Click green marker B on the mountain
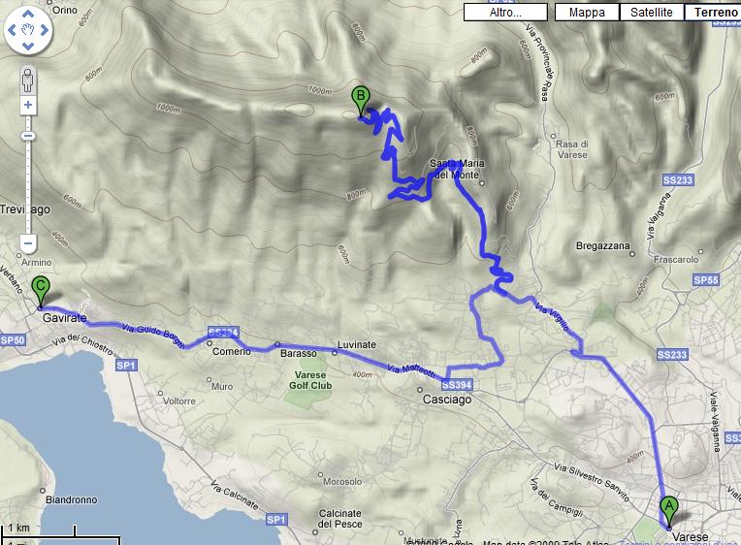Screen dimensions: 741x545 coord(361,102)
